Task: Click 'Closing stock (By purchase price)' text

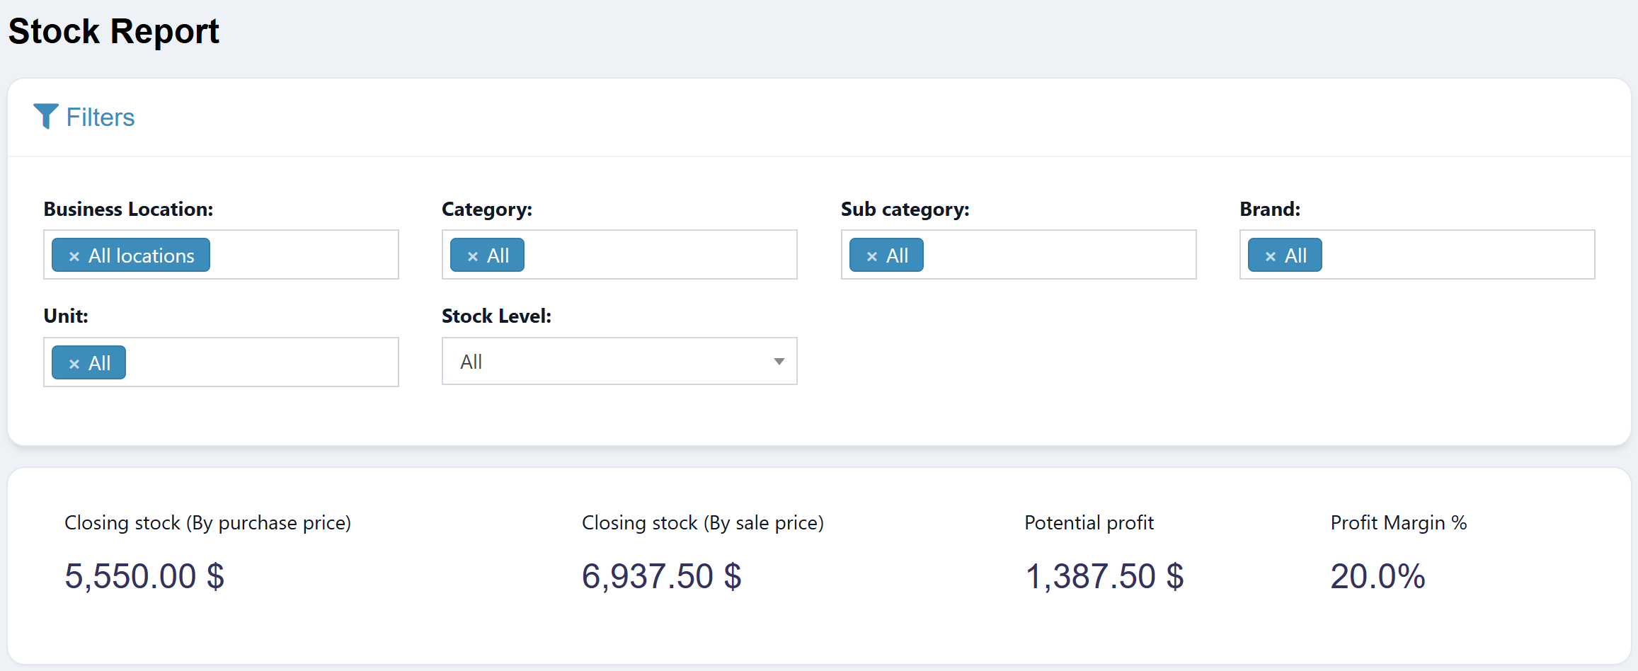Action: (x=208, y=522)
